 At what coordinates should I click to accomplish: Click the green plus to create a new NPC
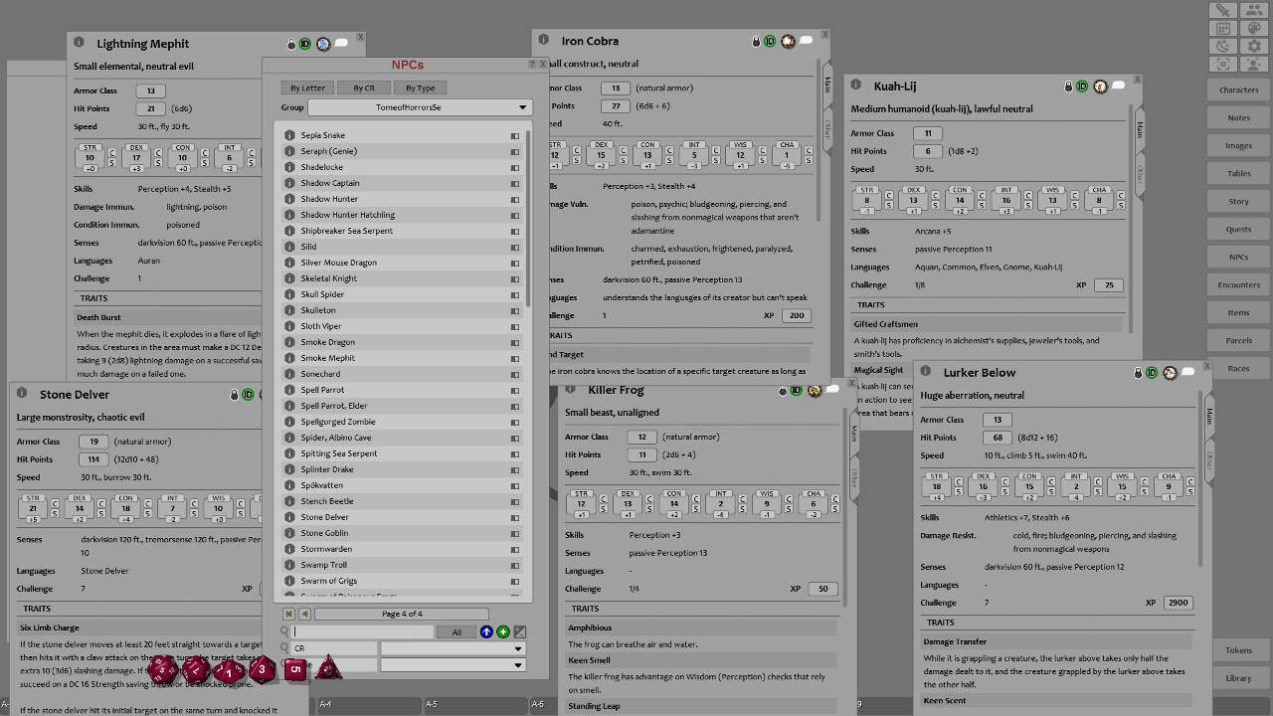point(502,630)
